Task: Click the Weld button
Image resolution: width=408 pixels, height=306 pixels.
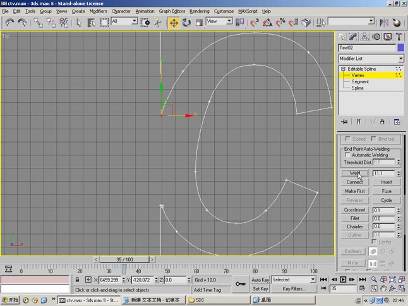Action: point(354,173)
